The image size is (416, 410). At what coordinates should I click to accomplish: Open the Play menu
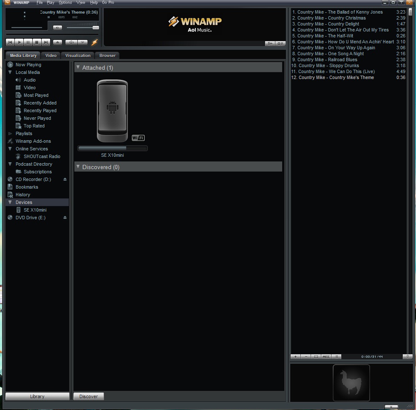[x=51, y=3]
